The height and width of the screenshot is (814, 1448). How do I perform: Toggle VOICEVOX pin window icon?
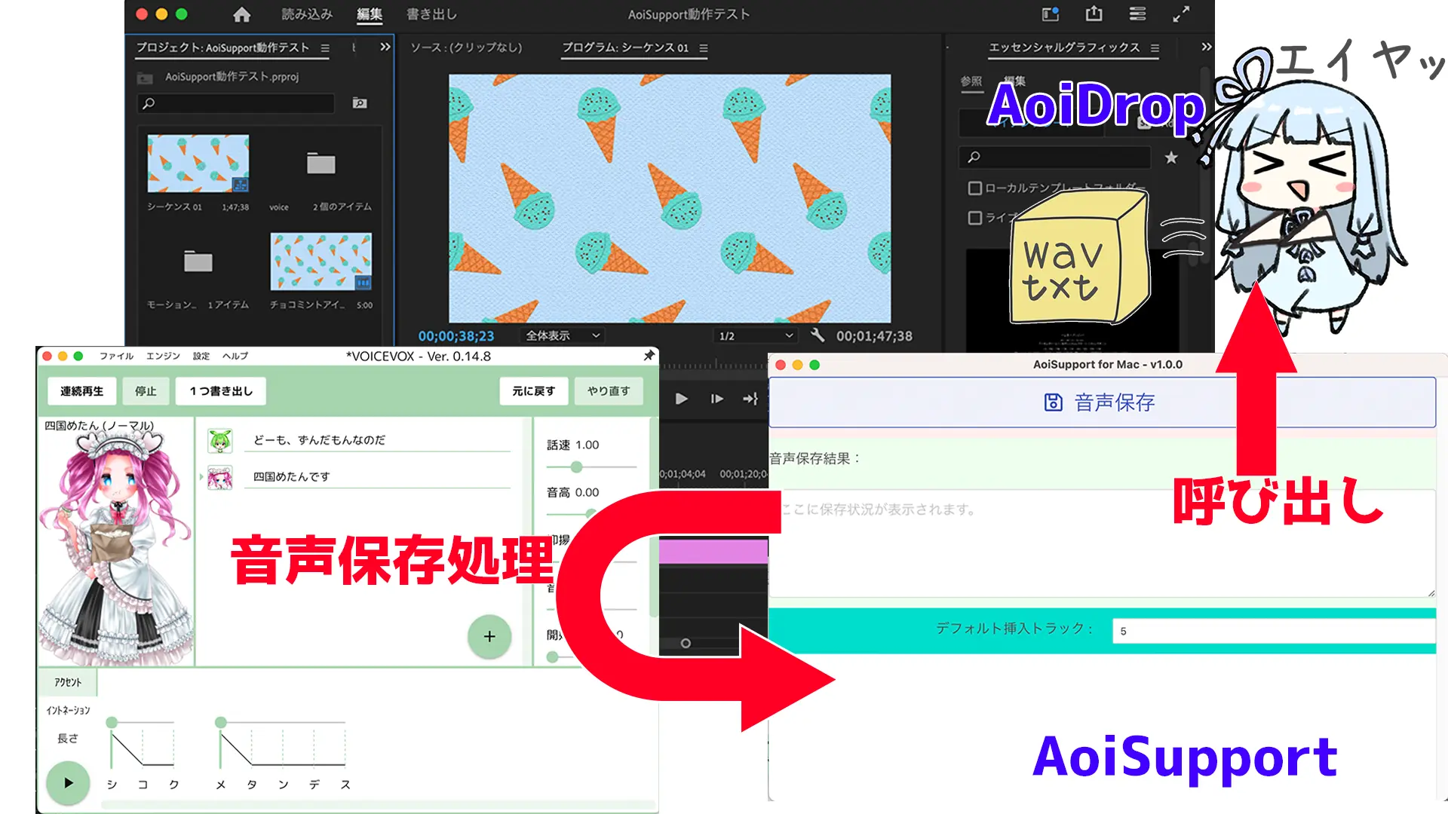(x=649, y=355)
